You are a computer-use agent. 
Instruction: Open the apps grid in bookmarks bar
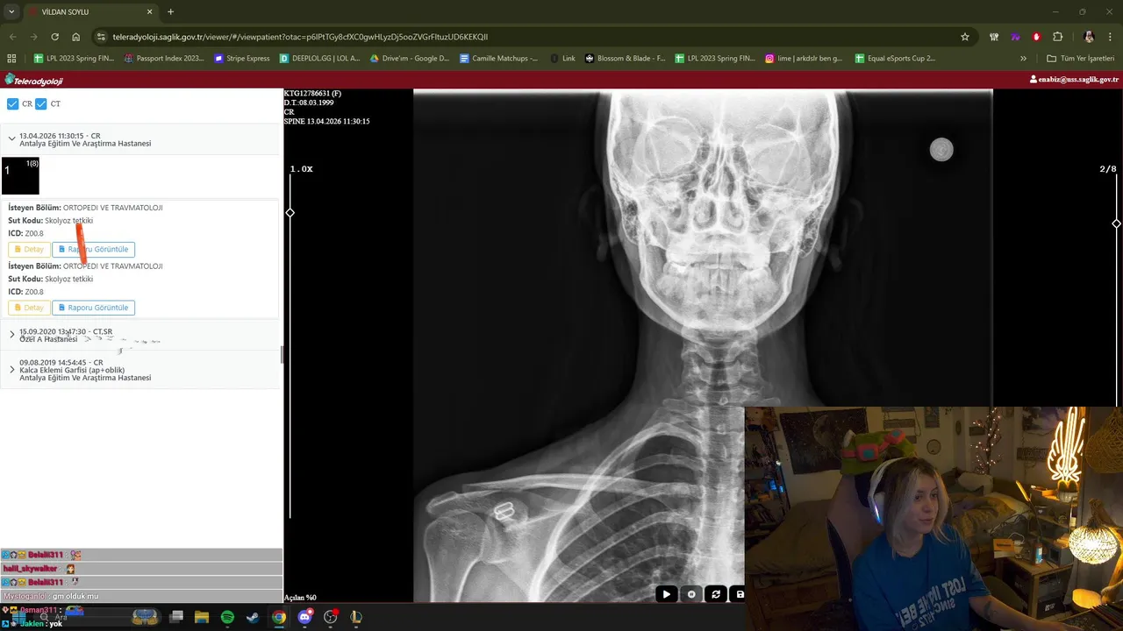tap(11, 58)
